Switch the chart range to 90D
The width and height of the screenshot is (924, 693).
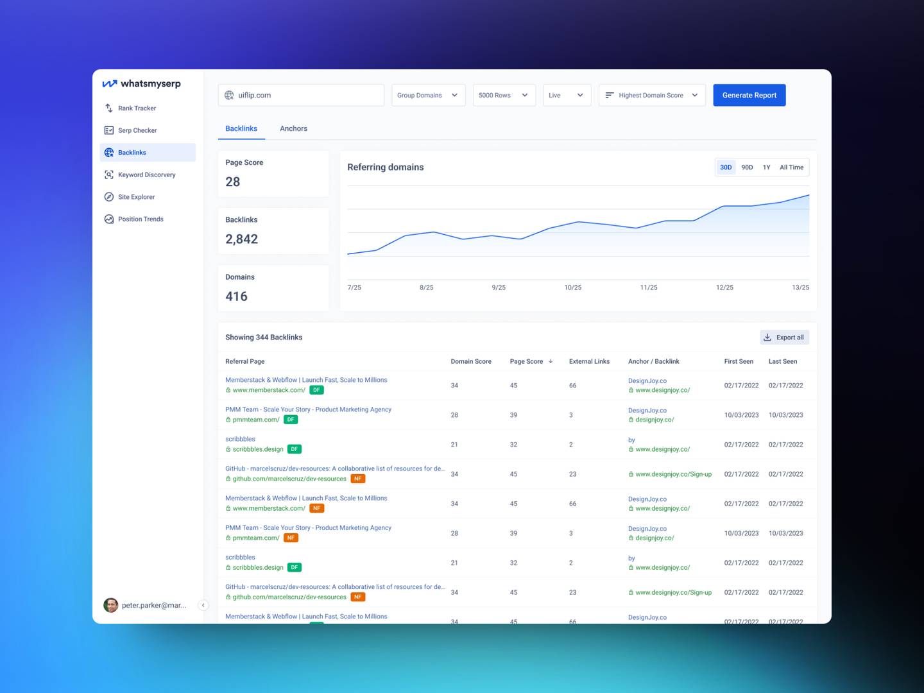point(747,167)
